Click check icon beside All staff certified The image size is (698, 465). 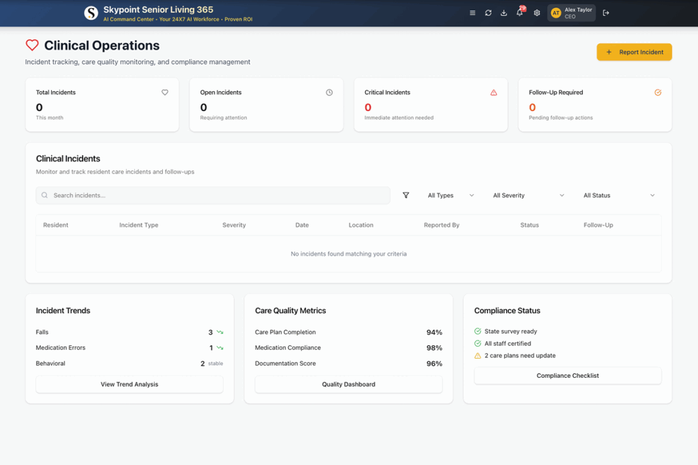tap(478, 343)
